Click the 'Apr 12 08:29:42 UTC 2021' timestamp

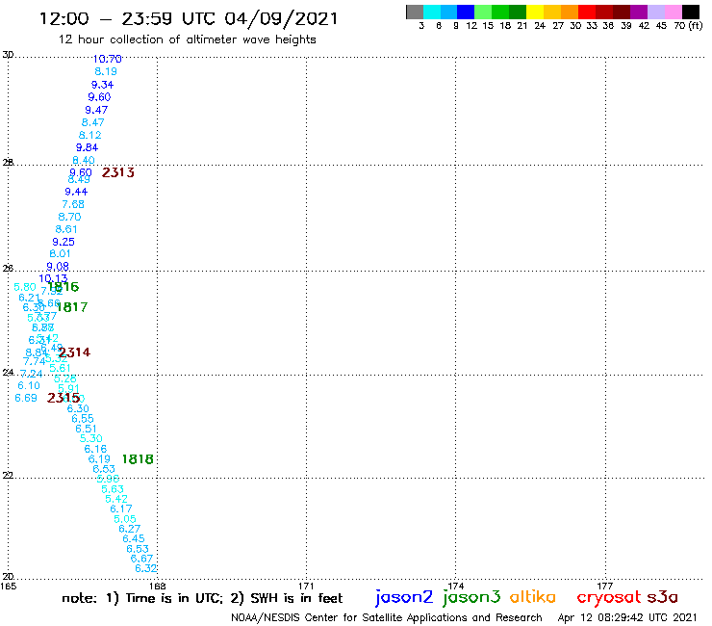pyautogui.click(x=626, y=617)
